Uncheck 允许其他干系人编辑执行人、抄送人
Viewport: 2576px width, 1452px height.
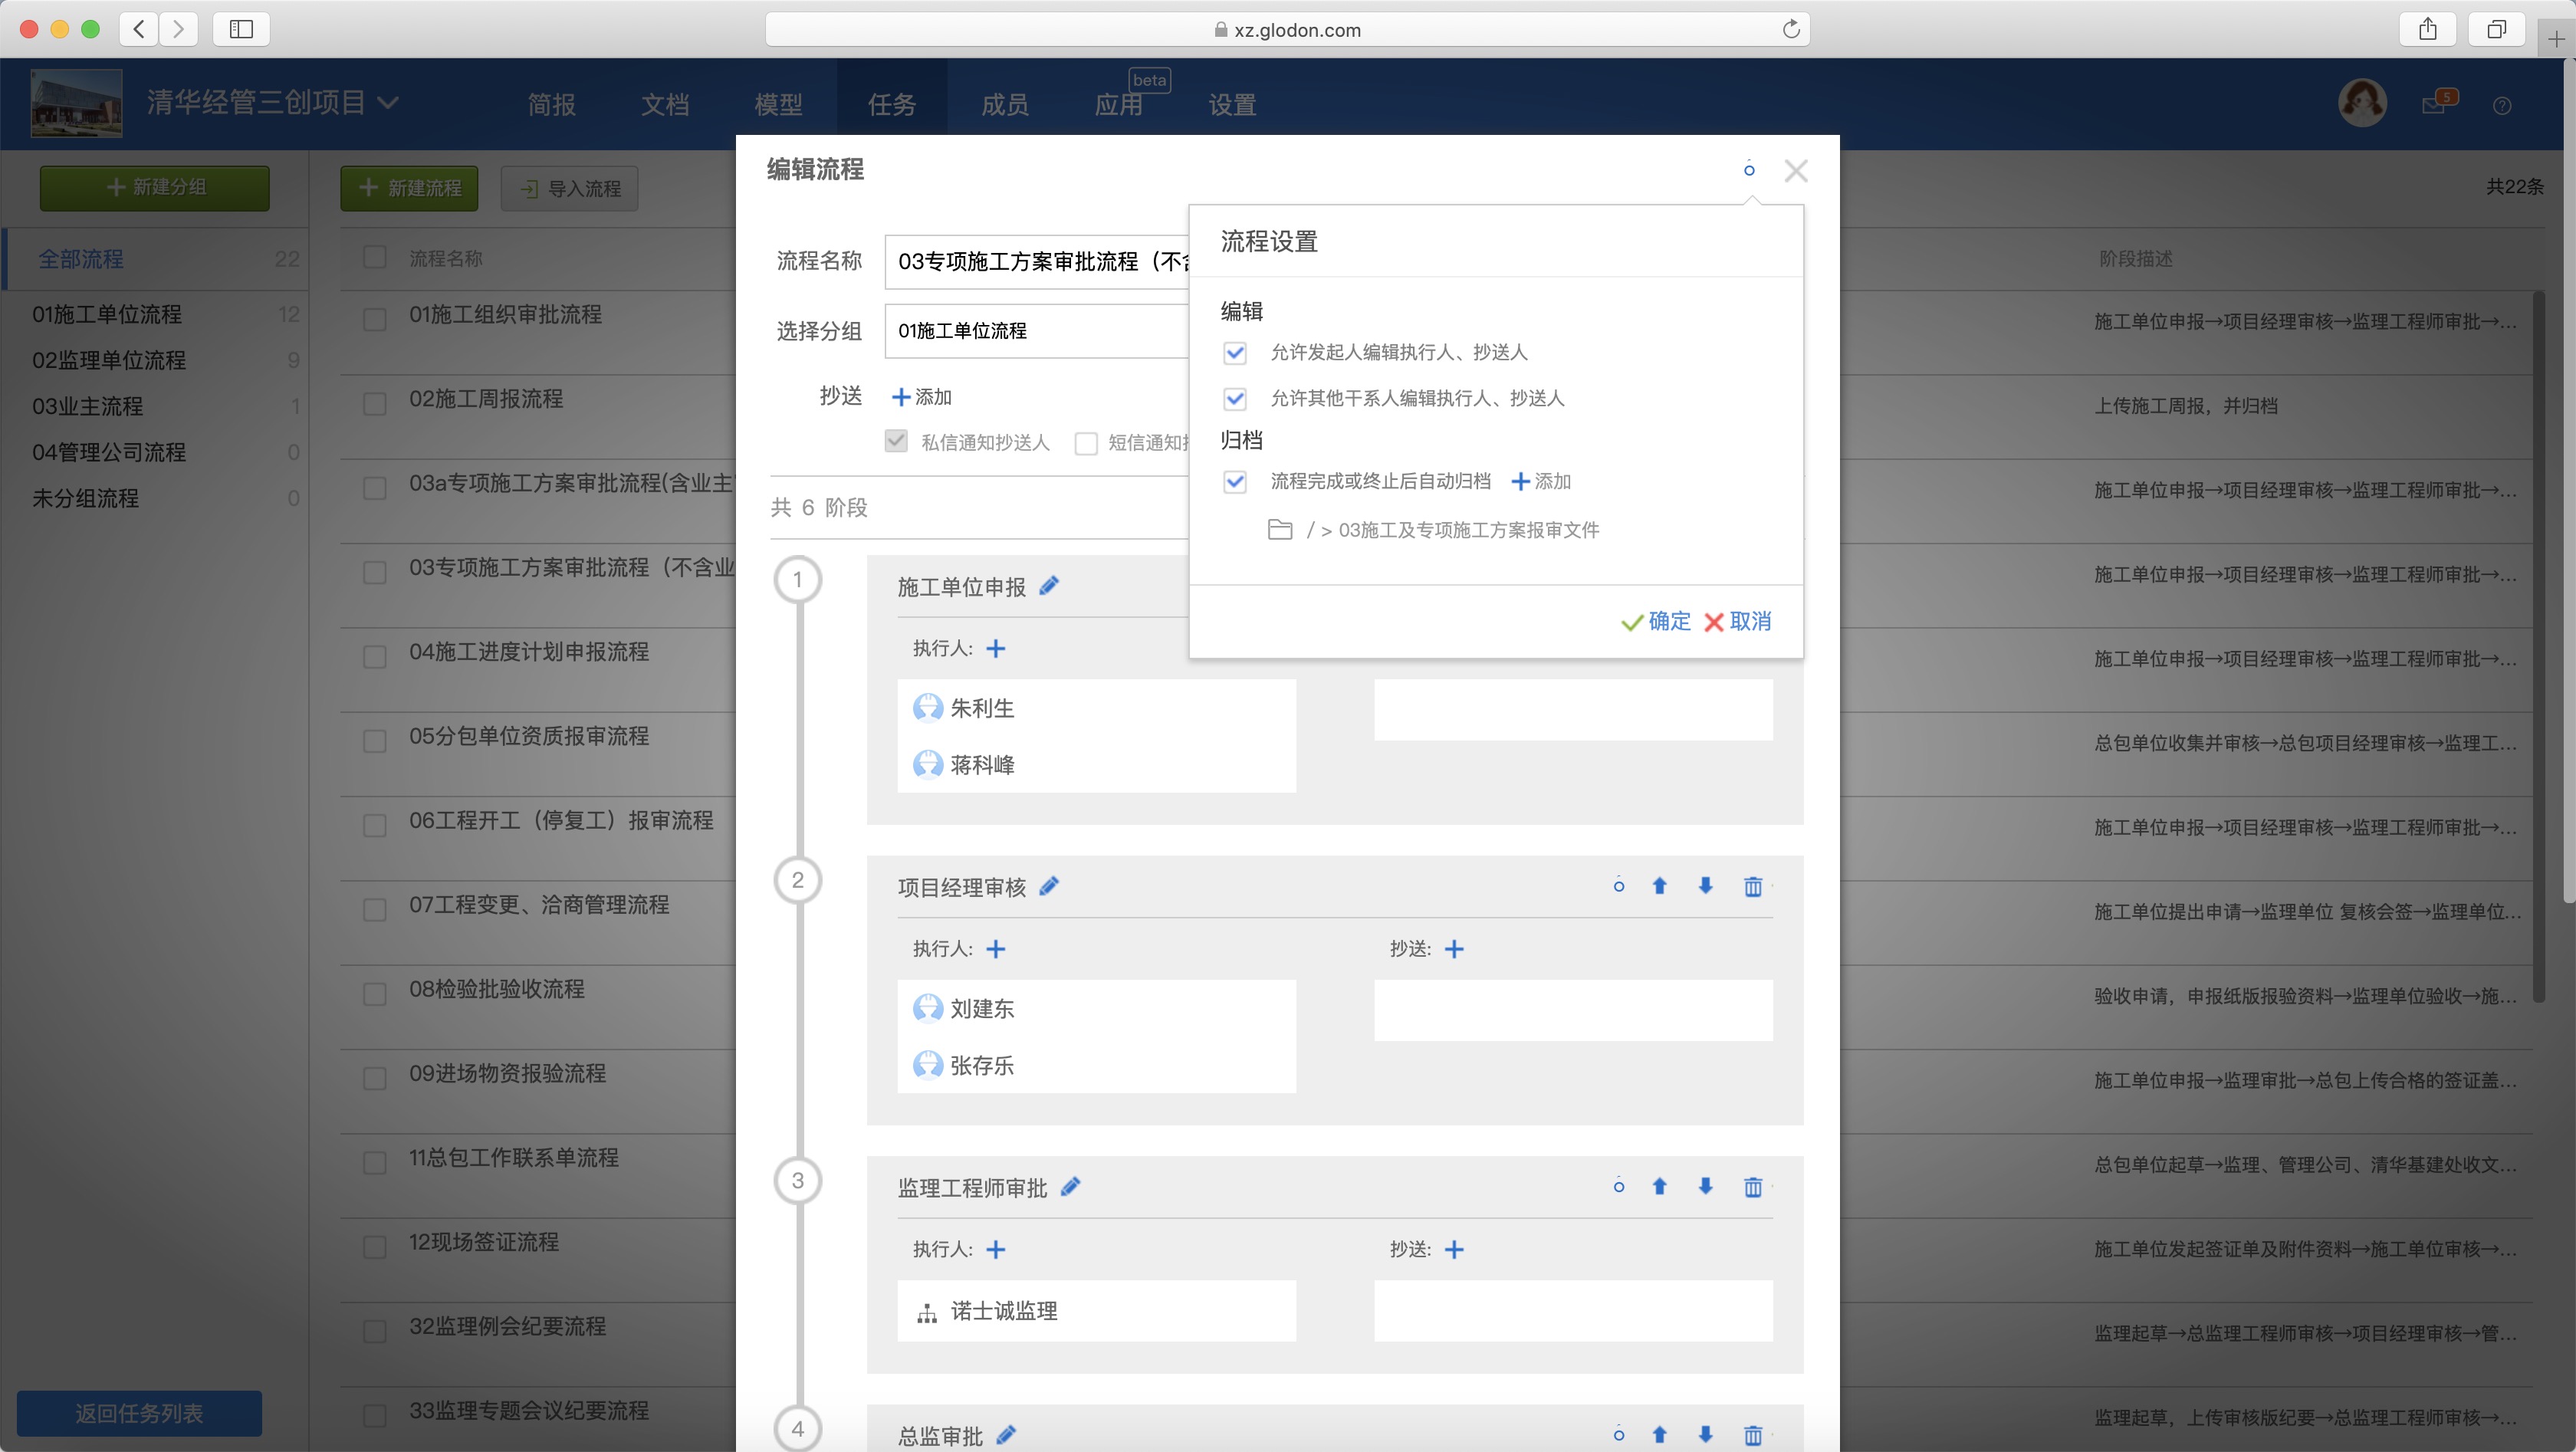1235,398
